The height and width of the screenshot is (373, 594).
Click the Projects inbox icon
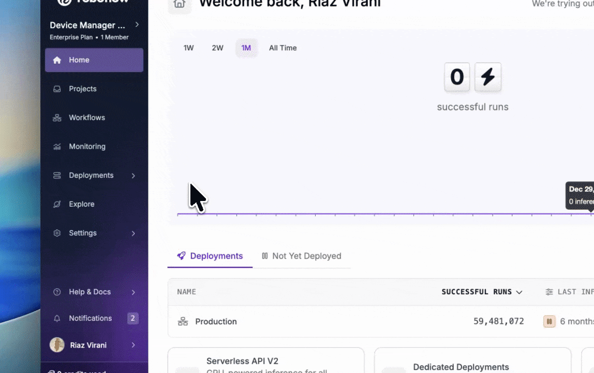point(57,89)
